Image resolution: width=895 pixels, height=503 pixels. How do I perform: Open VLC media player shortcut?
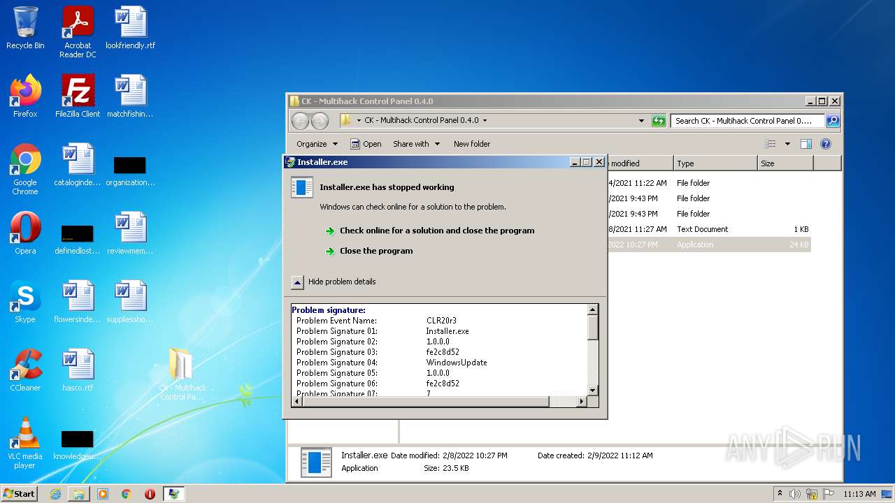(x=25, y=444)
